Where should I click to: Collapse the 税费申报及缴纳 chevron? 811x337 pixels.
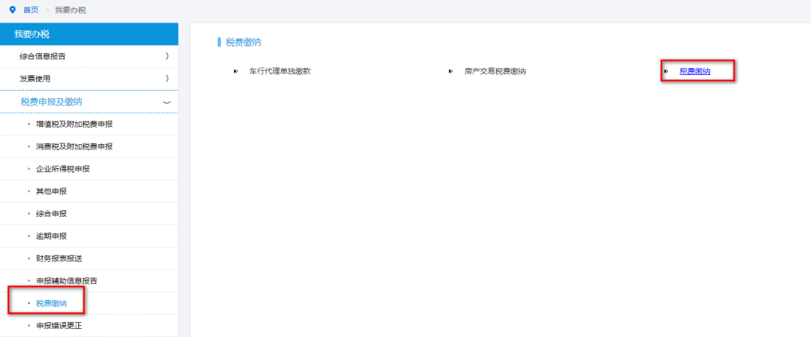pyautogui.click(x=167, y=102)
